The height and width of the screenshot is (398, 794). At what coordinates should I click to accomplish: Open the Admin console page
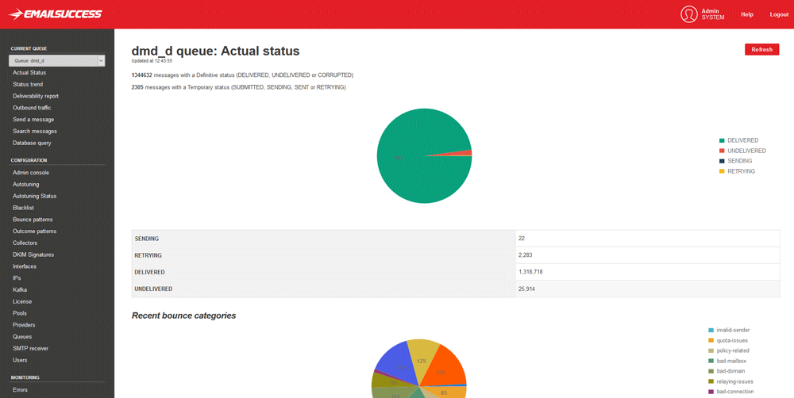point(31,173)
